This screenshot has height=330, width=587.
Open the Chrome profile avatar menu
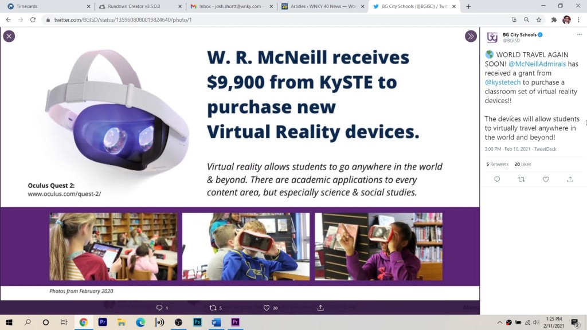point(566,20)
